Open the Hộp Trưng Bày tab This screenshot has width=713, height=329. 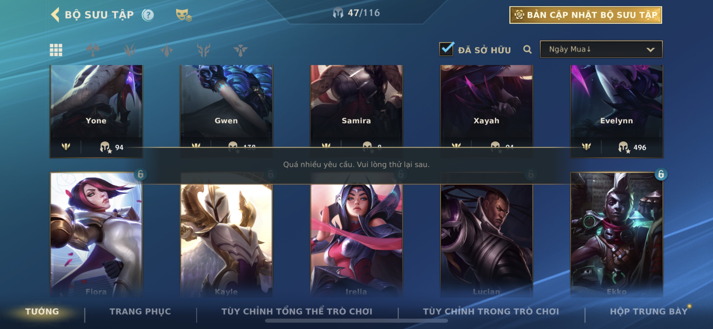[x=649, y=311]
